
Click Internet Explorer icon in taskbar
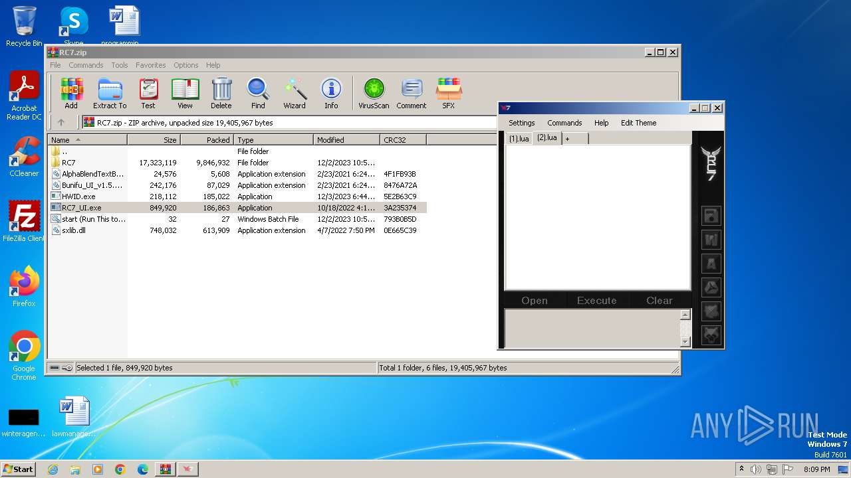(53, 469)
